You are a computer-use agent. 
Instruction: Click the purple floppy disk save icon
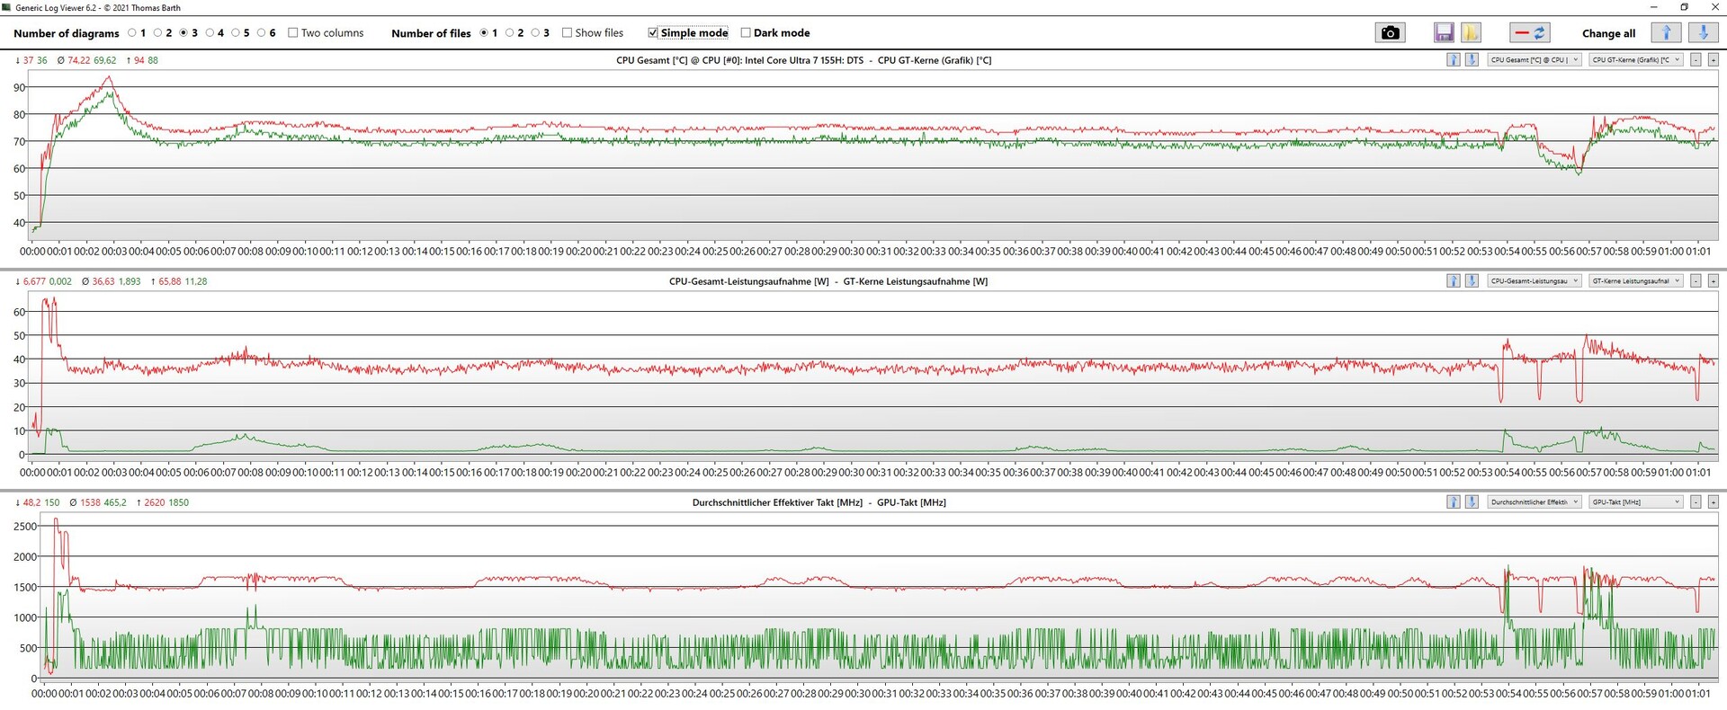point(1444,33)
